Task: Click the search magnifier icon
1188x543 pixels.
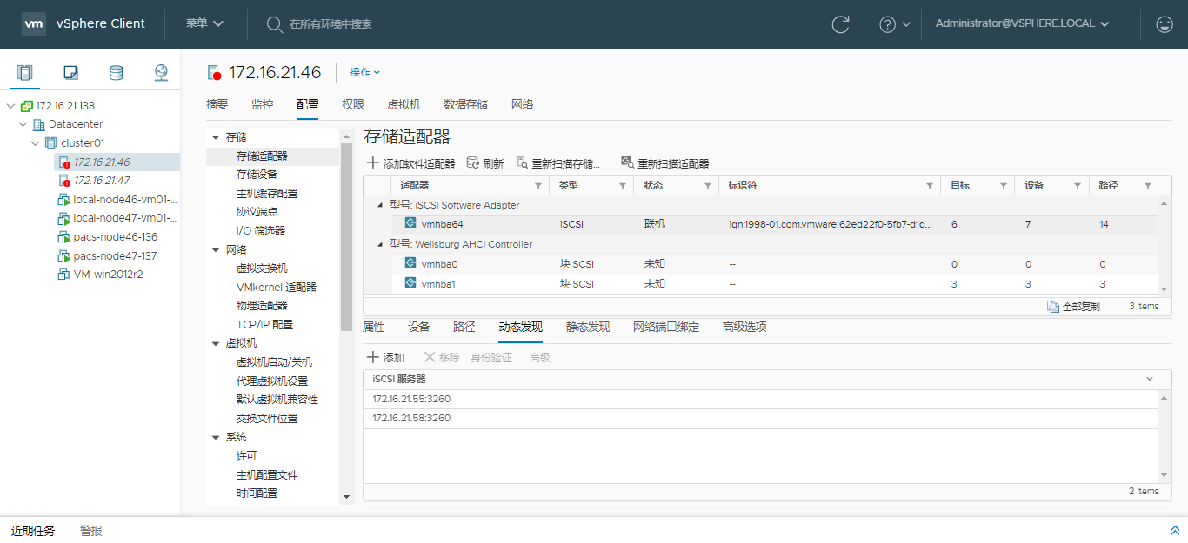Action: point(274,24)
